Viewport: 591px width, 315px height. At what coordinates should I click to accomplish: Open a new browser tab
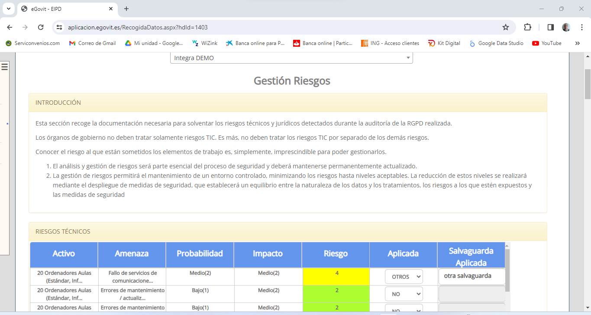point(126,9)
